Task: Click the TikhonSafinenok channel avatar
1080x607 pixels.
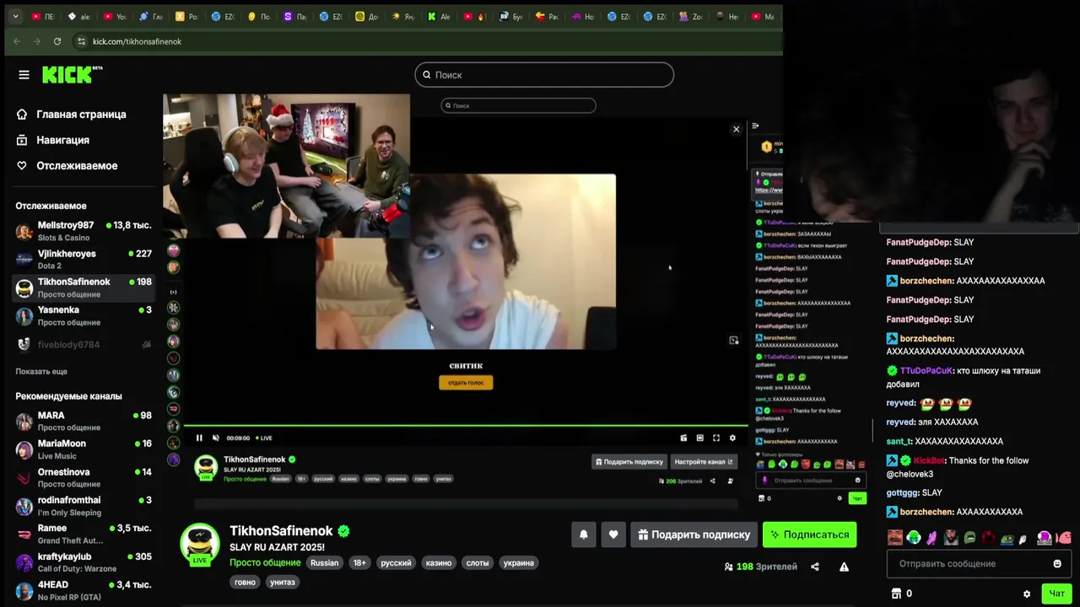Action: [200, 544]
